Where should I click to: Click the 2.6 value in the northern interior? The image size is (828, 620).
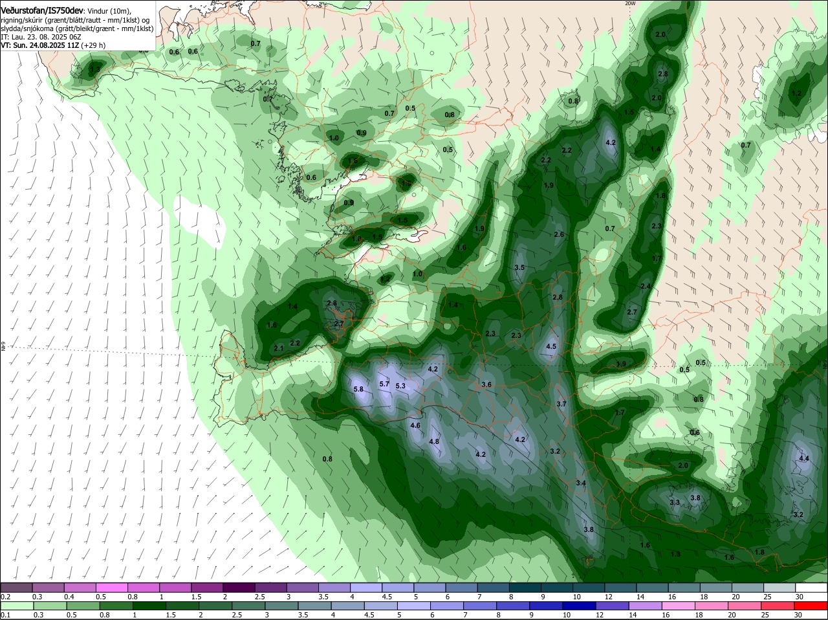coord(559,234)
